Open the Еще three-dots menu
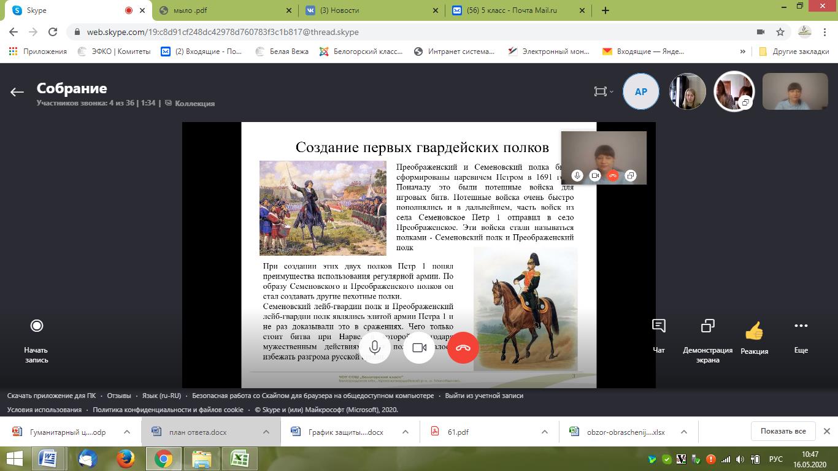Image resolution: width=838 pixels, height=471 pixels. 801,326
